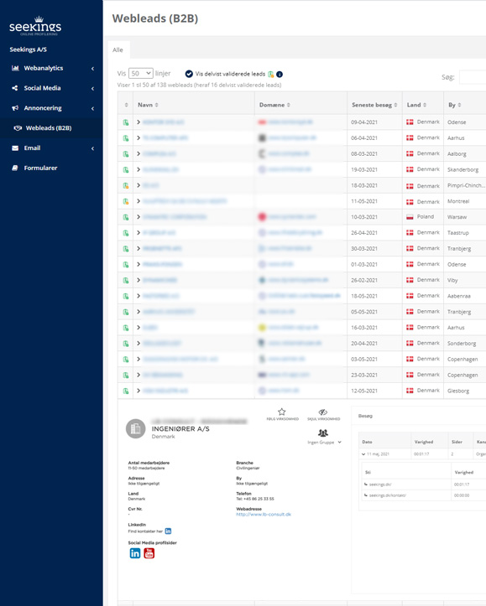Sort table by Domæne column
The width and height of the screenshot is (486, 606).
pos(274,105)
